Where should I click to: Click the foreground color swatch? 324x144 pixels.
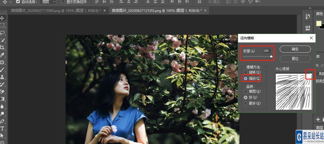[319, 23]
